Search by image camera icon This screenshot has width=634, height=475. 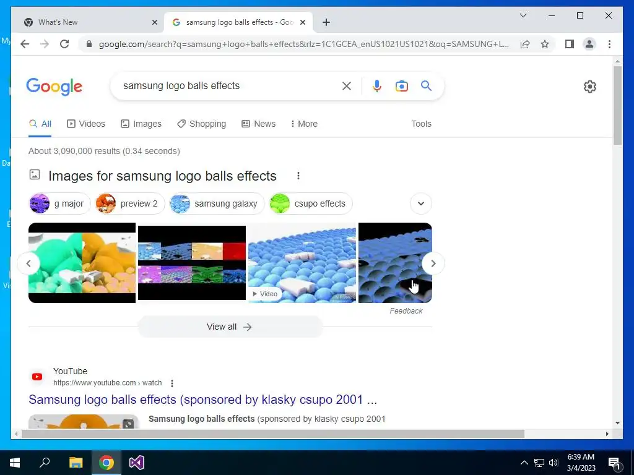click(401, 85)
